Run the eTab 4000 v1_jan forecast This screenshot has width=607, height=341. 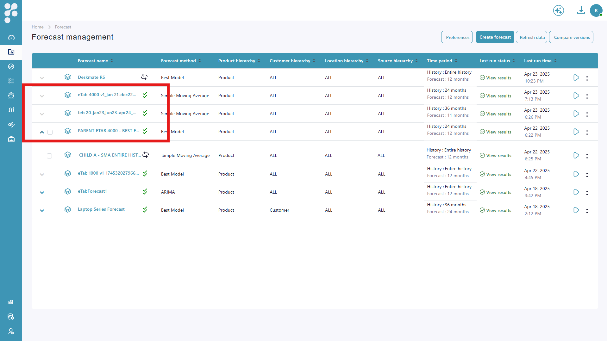(576, 96)
